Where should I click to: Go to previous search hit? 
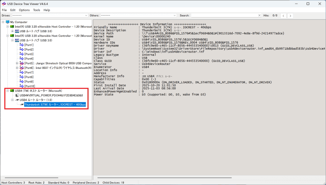(x=283, y=15)
